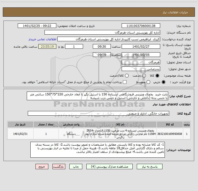Click the delivery province field هرمزگان

[141, 62]
